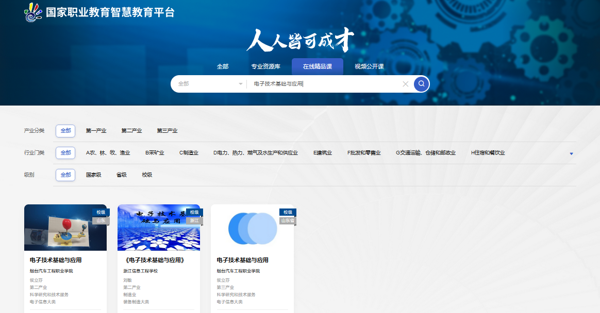600x313 pixels.
Task: Open the 全部 category dropdown in search bar
Action: [210, 84]
